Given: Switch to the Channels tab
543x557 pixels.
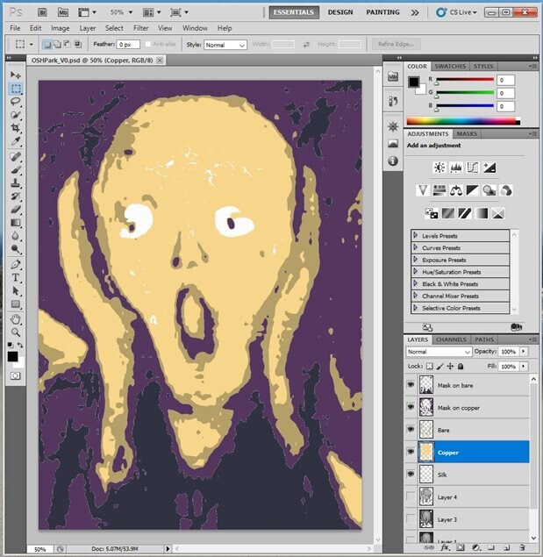Looking at the screenshot, I should click(x=451, y=339).
